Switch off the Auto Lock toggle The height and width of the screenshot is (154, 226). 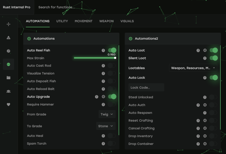click(x=214, y=78)
